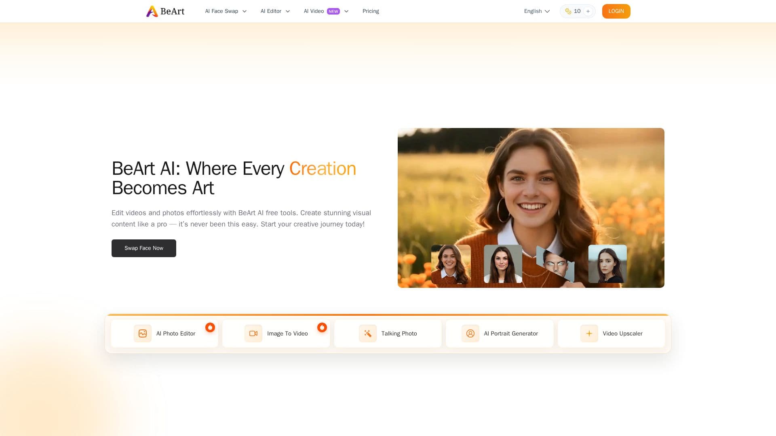The image size is (776, 436).
Task: Click the orange word Creation in headline
Action: 323,169
